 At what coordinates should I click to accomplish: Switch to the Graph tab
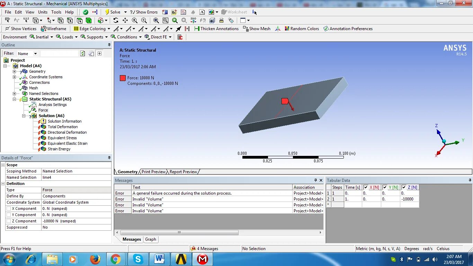point(151,239)
